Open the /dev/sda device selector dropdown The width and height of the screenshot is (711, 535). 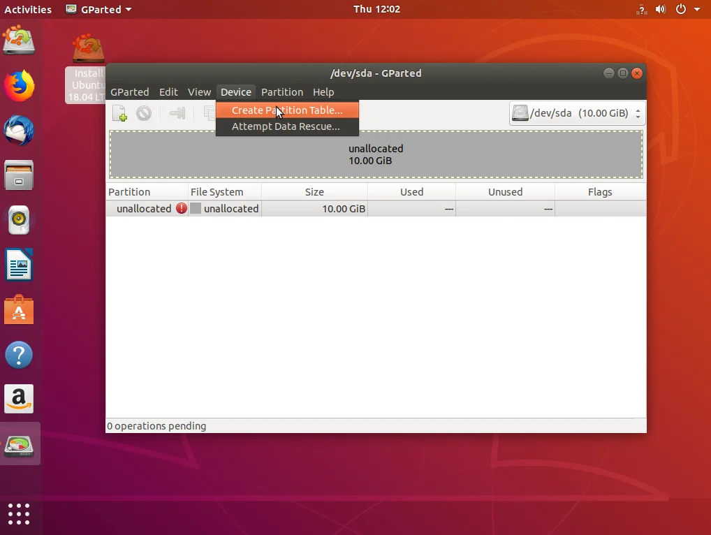click(577, 113)
